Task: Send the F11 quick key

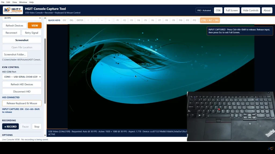Action: (187, 20)
